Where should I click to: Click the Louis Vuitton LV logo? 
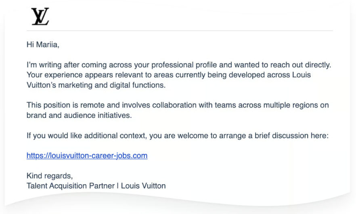40,17
